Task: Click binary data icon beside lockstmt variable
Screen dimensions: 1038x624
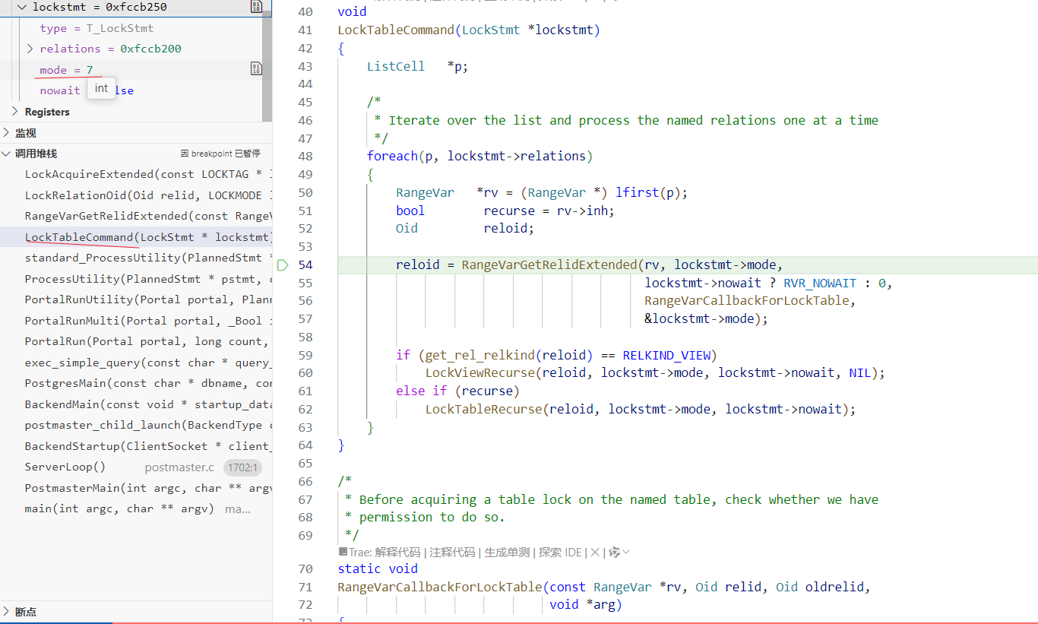Action: 256,7
